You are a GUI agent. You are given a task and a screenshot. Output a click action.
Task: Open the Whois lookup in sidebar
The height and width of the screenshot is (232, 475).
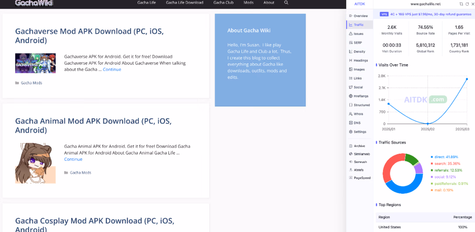(x=356, y=114)
